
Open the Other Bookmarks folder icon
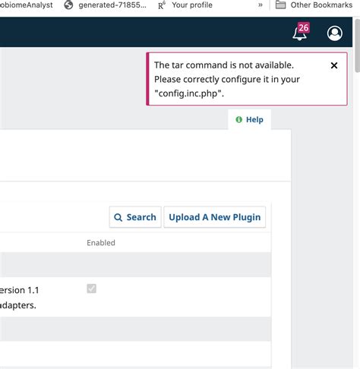[280, 5]
